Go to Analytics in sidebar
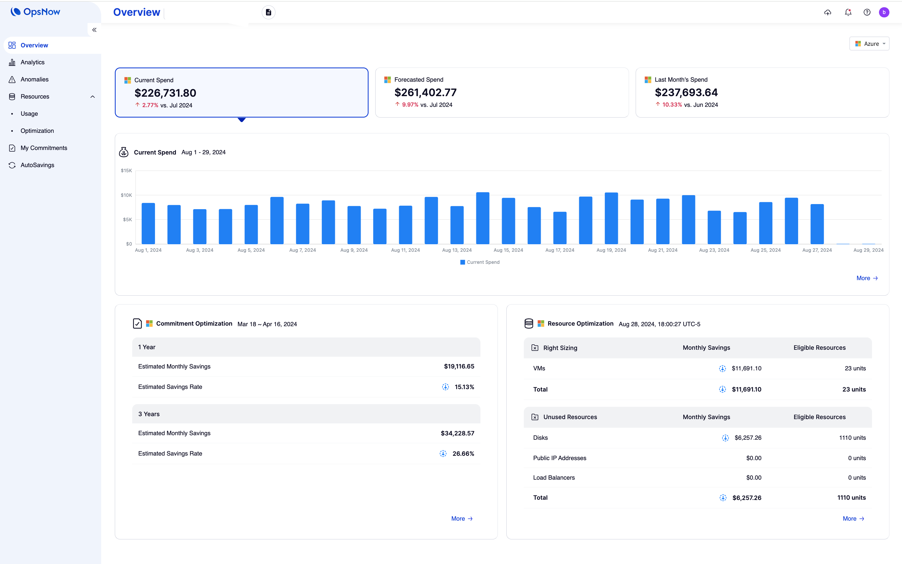 (x=32, y=62)
